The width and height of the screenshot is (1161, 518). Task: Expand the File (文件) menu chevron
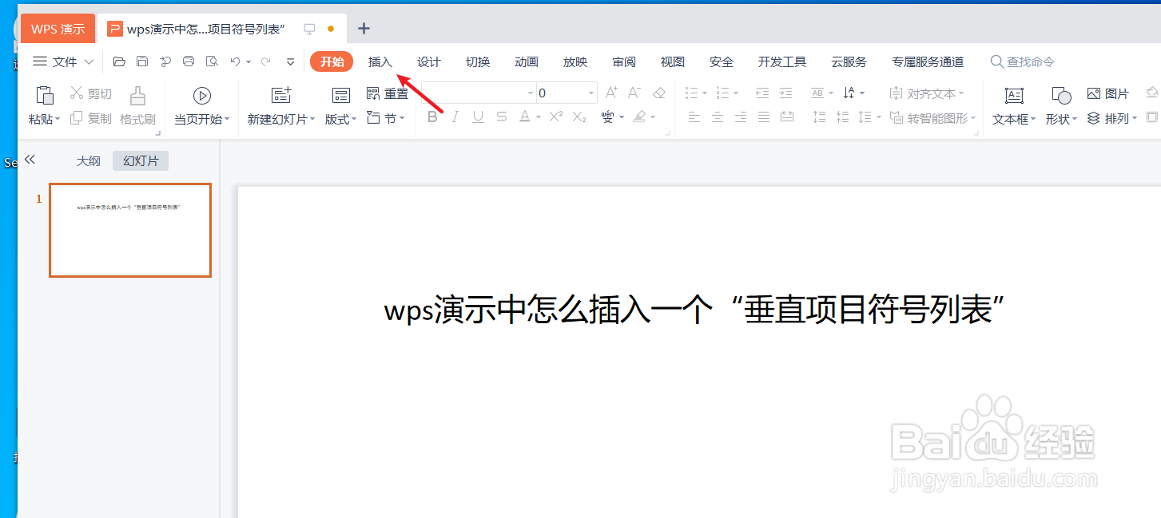[89, 61]
